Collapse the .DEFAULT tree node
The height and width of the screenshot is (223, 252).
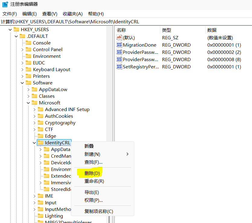(x=16, y=36)
